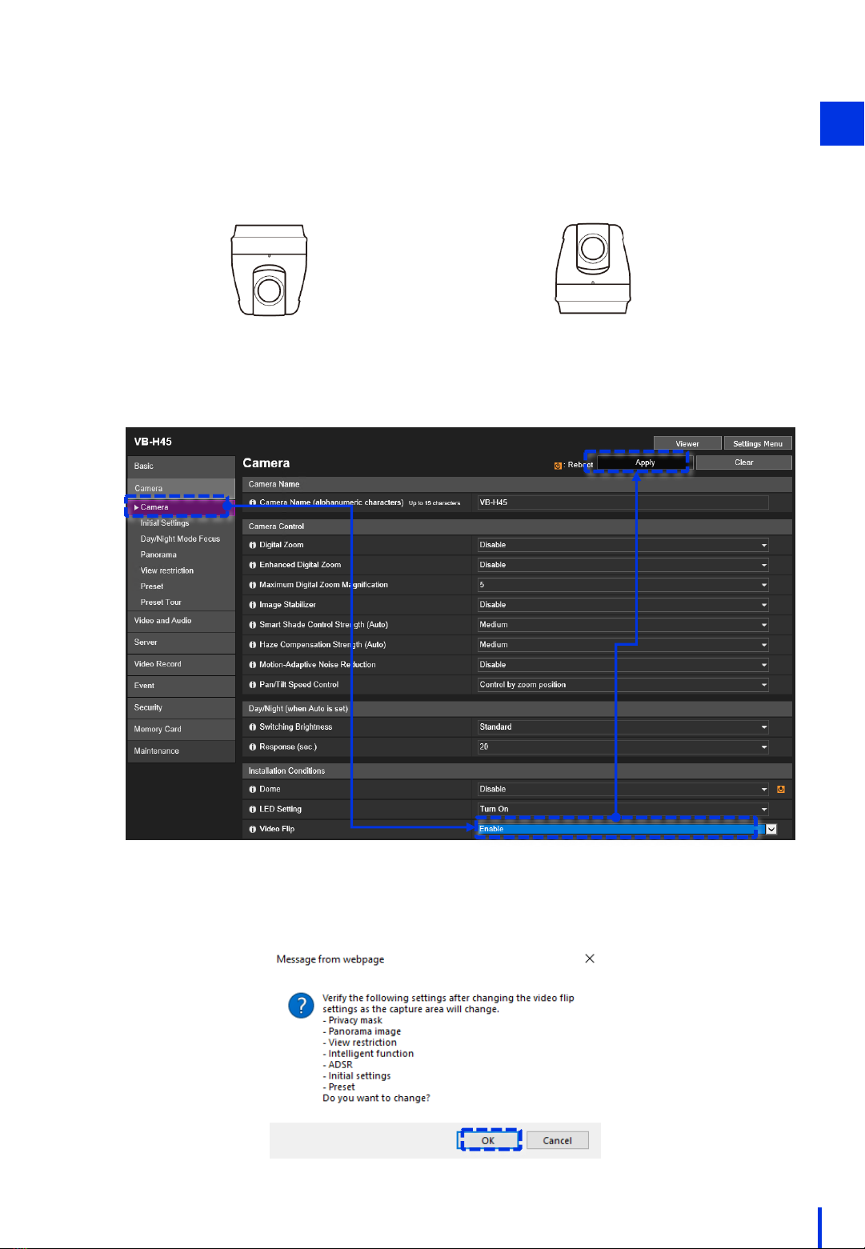
Task: Open the Video Record menu
Action: pyautogui.click(x=181, y=664)
